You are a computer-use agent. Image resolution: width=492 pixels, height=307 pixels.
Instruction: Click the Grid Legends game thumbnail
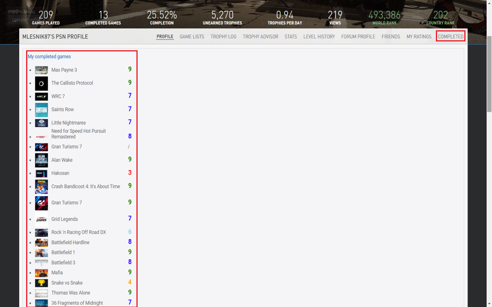[x=42, y=220]
